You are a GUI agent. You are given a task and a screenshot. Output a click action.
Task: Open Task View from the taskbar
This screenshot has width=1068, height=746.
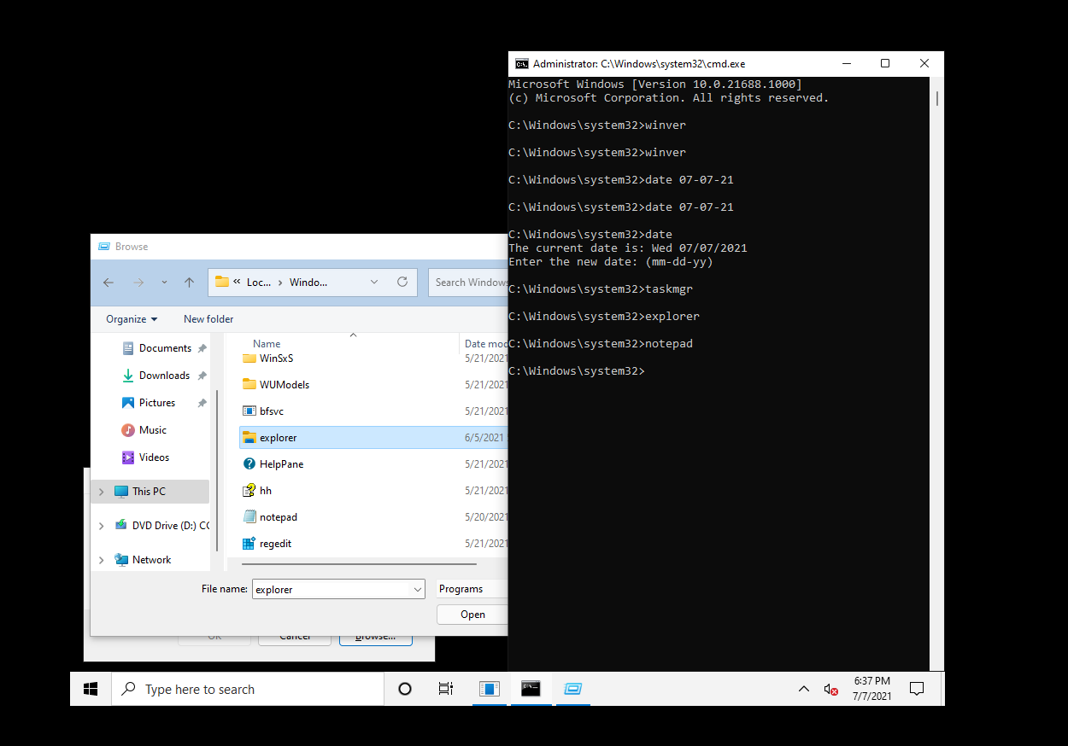click(446, 689)
